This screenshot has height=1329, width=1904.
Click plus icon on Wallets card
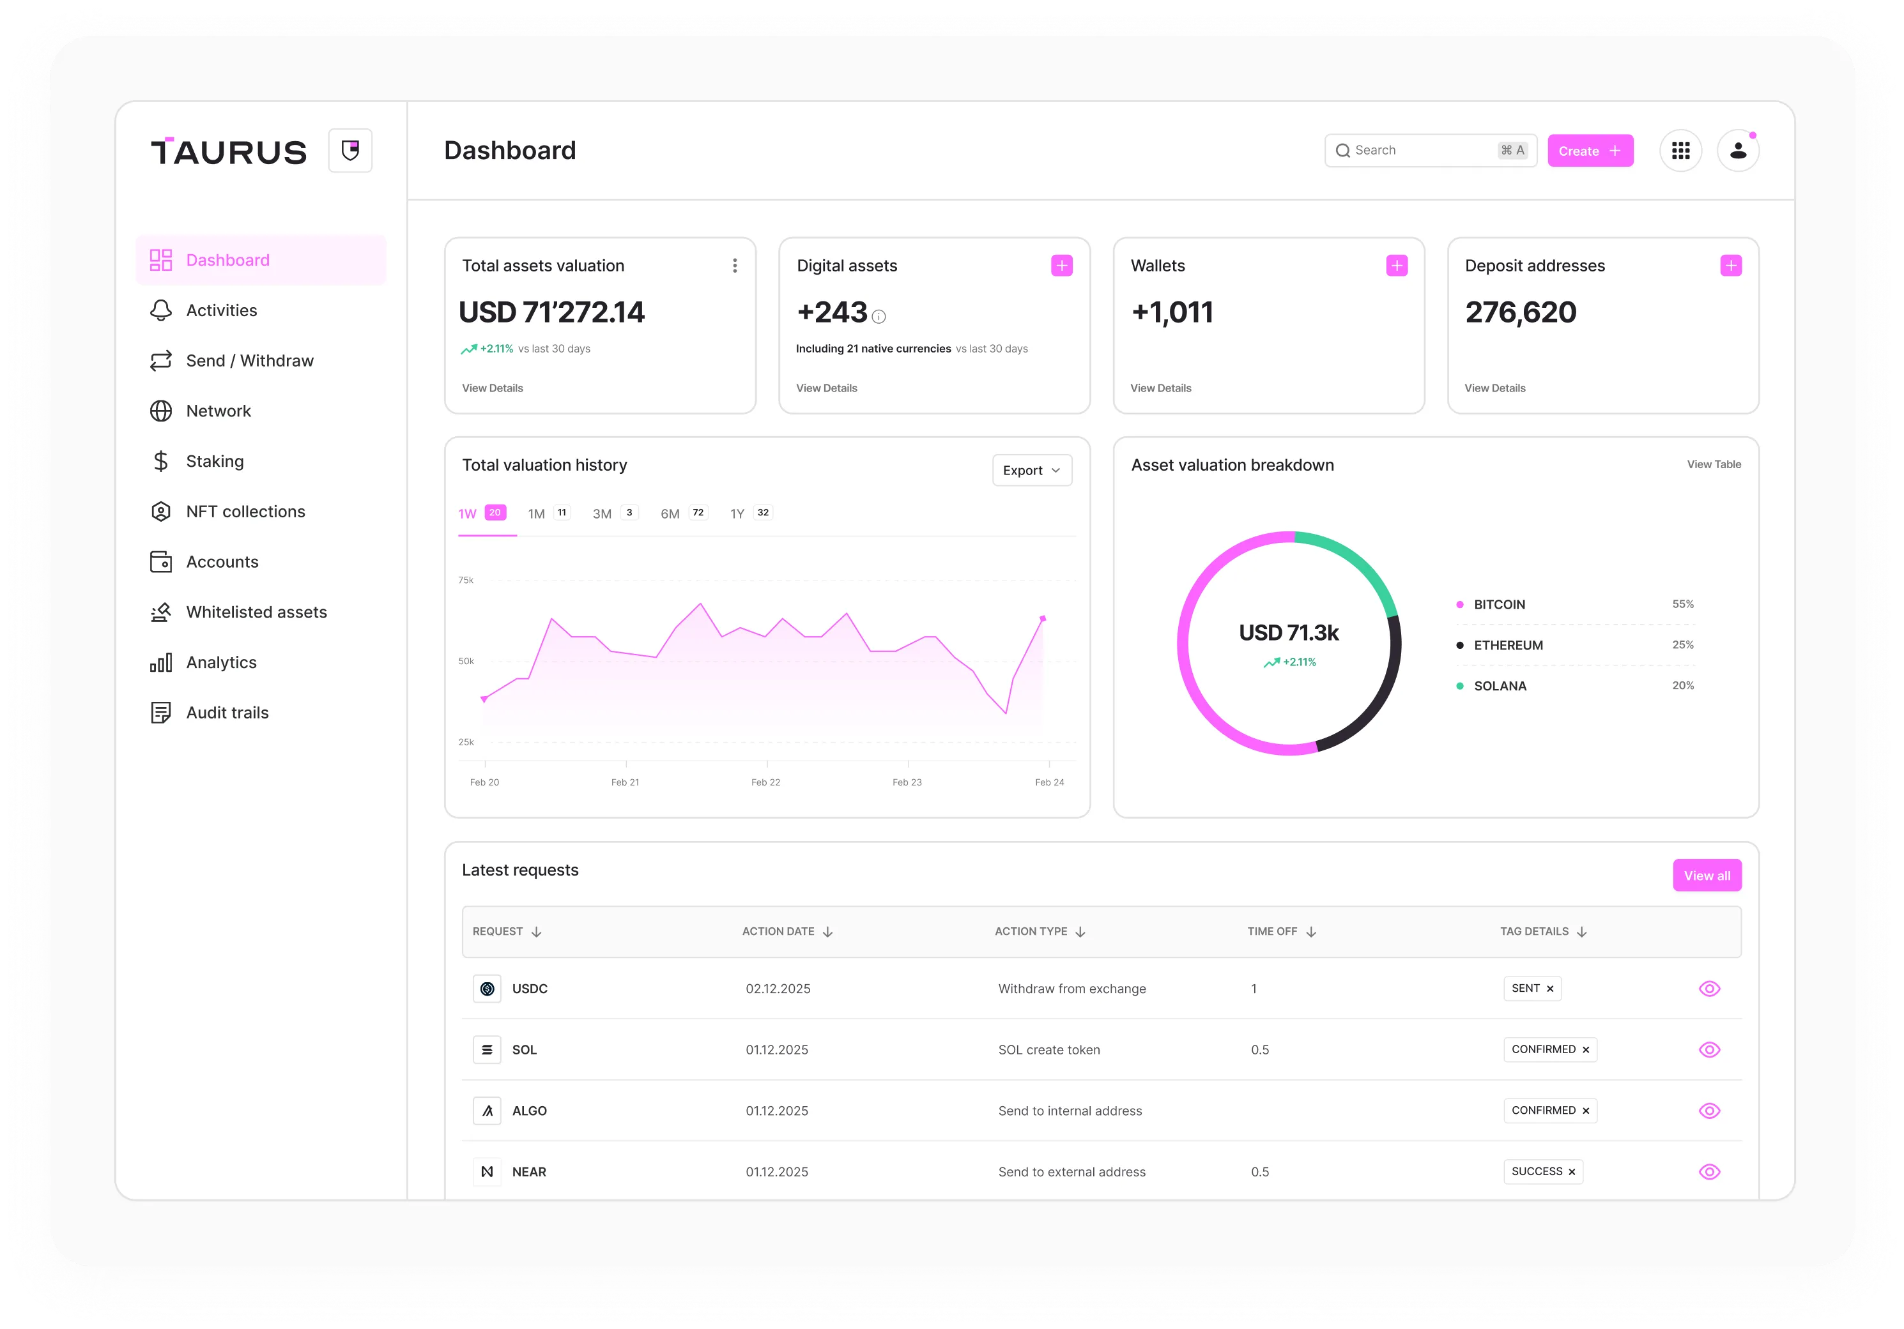click(1397, 265)
